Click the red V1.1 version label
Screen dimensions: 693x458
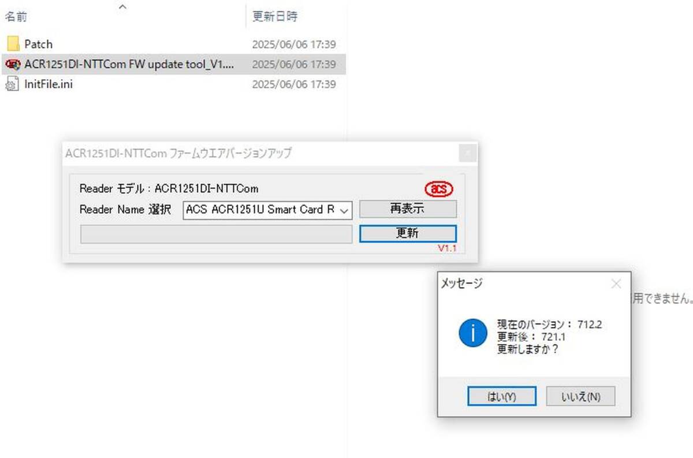pos(446,248)
